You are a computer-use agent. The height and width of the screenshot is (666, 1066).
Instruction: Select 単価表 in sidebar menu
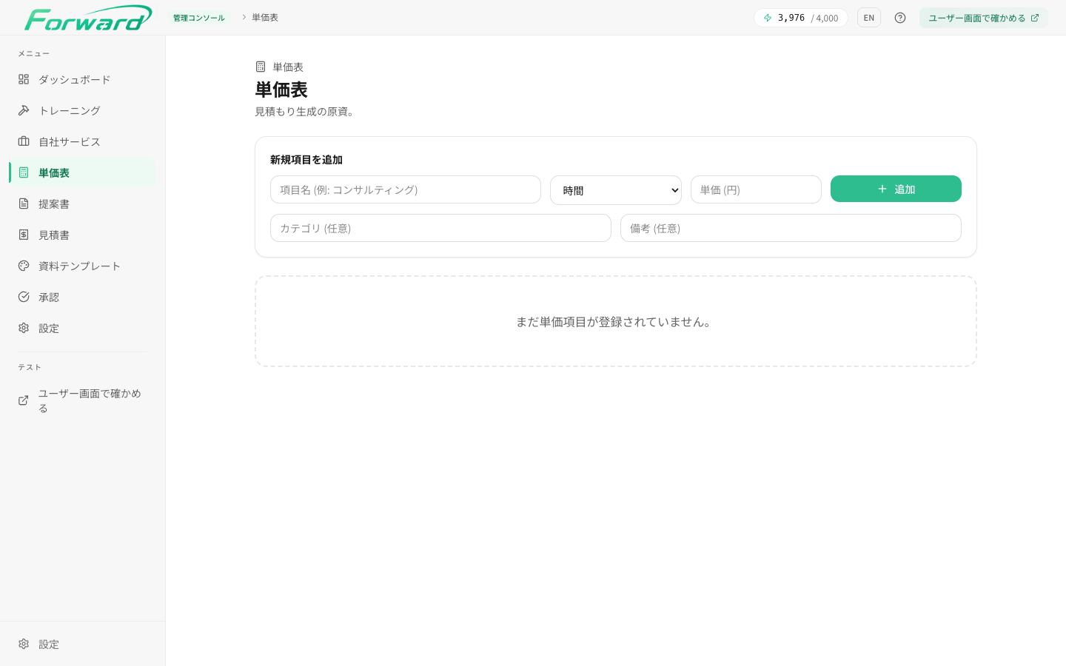82,172
